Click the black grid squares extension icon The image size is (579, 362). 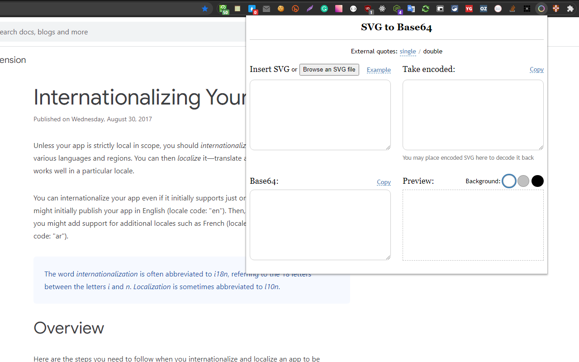tap(527, 9)
